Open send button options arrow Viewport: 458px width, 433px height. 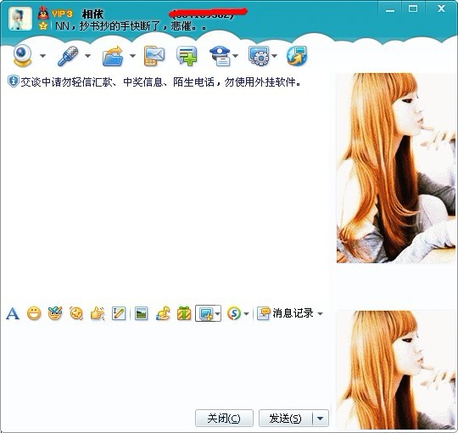[x=321, y=419]
